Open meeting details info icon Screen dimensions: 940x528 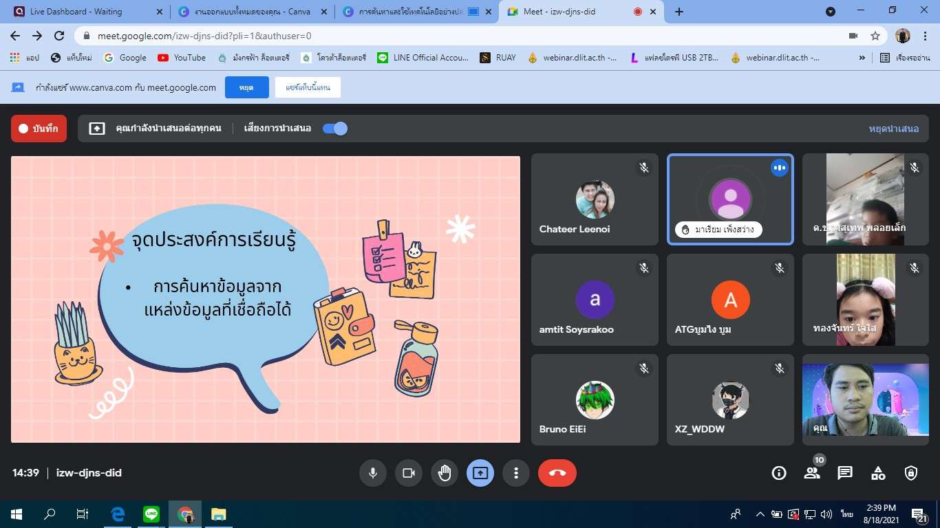click(x=779, y=473)
